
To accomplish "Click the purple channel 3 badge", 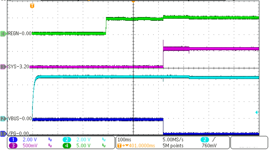I will point(13,146).
